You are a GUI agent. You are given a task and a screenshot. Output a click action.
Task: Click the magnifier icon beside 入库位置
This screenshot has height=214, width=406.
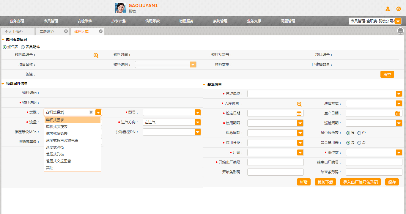[299, 104]
